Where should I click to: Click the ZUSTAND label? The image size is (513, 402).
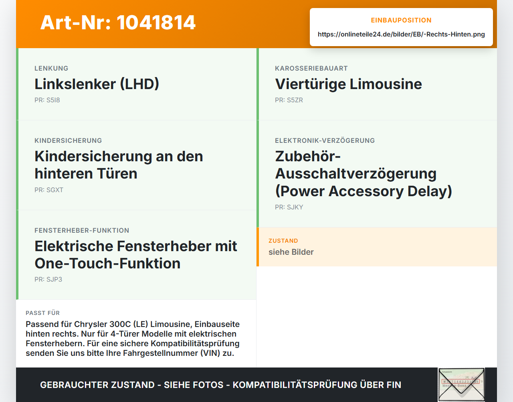coord(283,241)
